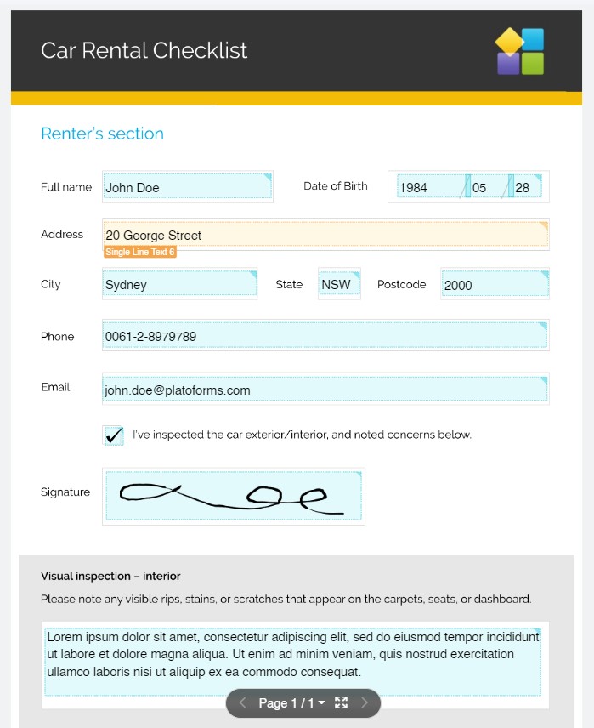The height and width of the screenshot is (728, 594).
Task: Toggle the inspected car exterior/interior checkbox
Action: tap(113, 435)
